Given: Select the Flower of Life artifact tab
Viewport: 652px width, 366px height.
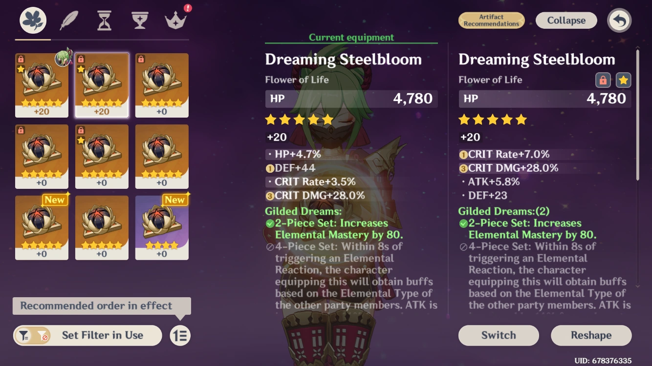Looking at the screenshot, I should [33, 20].
